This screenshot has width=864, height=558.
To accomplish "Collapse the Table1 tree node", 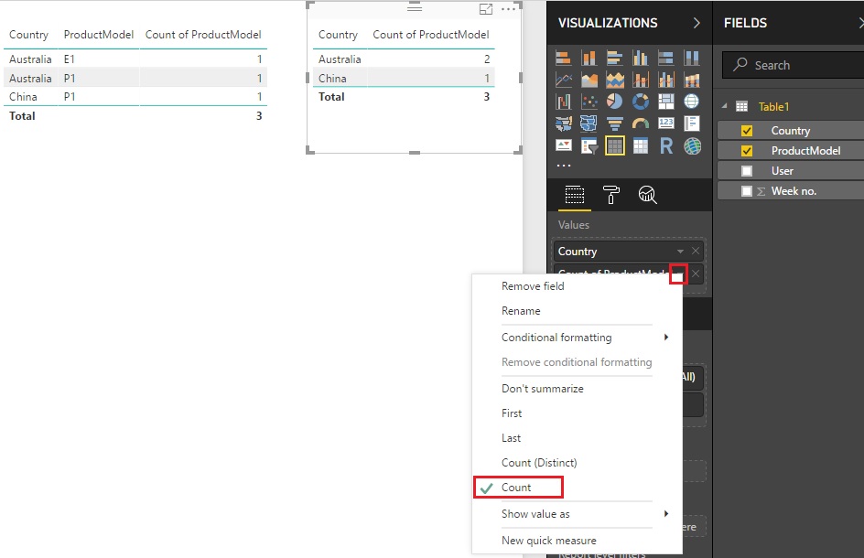I will click(725, 106).
